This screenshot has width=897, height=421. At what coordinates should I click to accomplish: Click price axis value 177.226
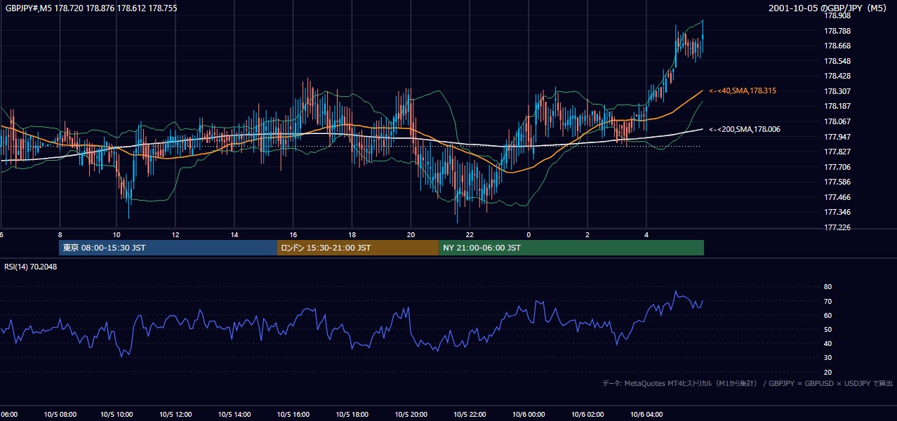(x=837, y=227)
